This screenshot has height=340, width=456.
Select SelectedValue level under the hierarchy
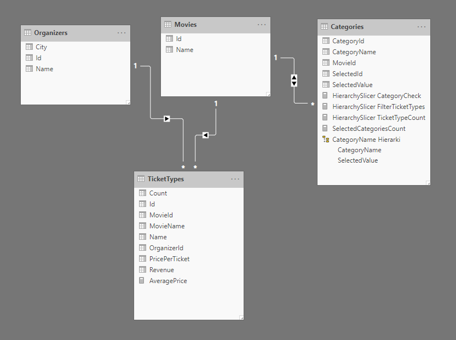pyautogui.click(x=357, y=160)
